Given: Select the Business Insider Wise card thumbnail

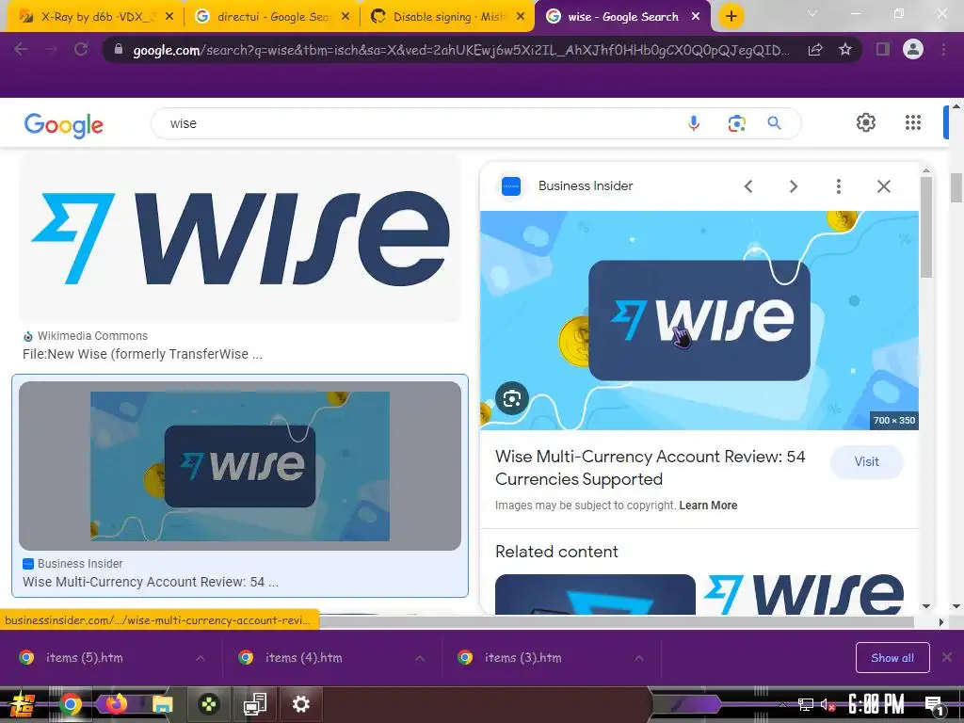Looking at the screenshot, I should (x=240, y=465).
